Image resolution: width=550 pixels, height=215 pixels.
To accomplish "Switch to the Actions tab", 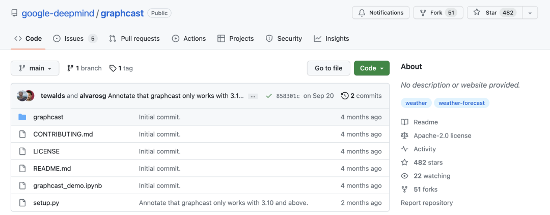I will click(x=189, y=39).
